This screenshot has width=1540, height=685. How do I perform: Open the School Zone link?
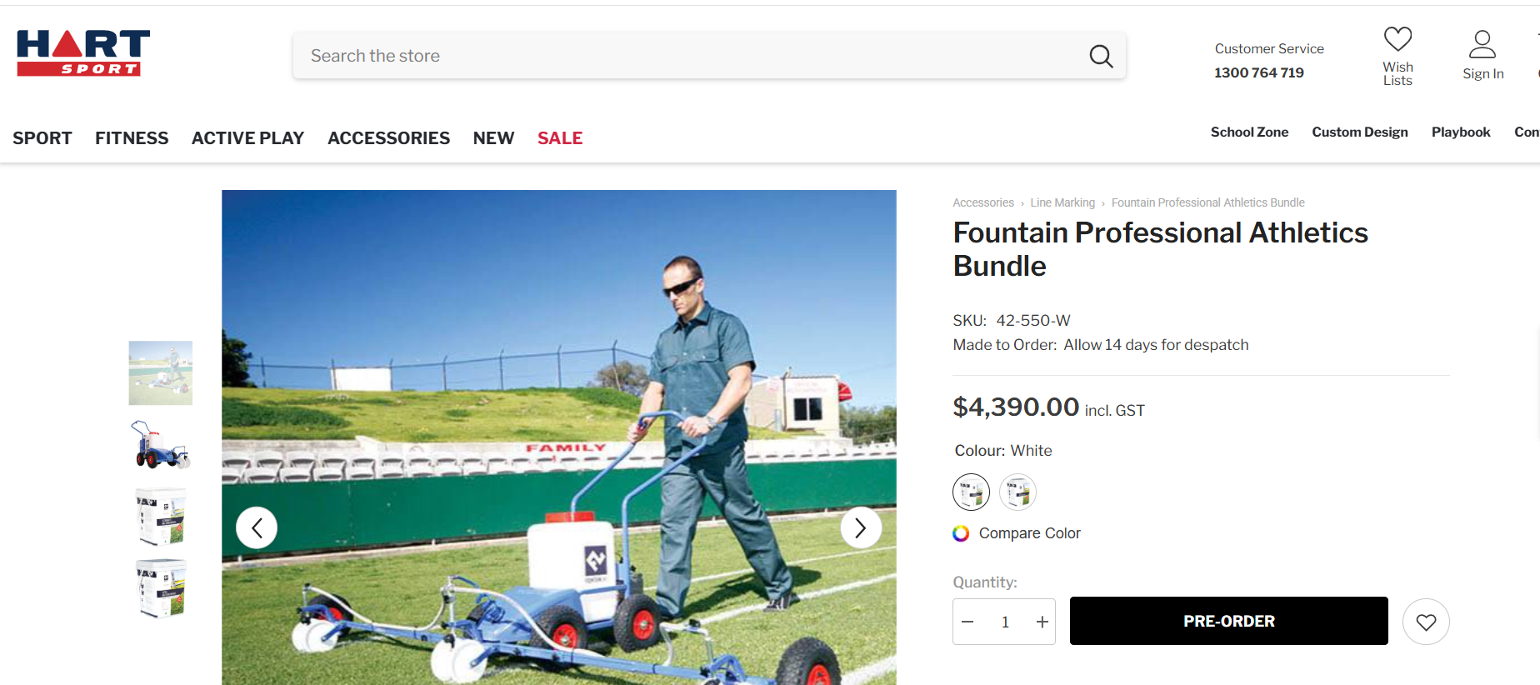point(1249,132)
